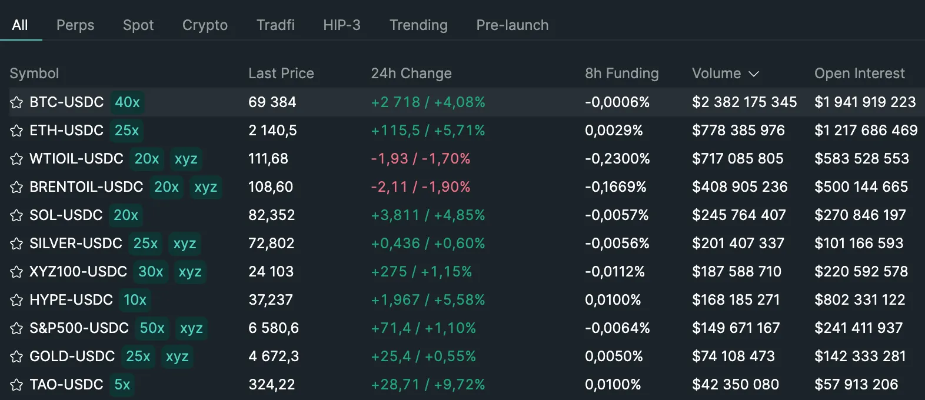Sort by Volume column arrow
The height and width of the screenshot is (400, 925).
[x=754, y=74]
